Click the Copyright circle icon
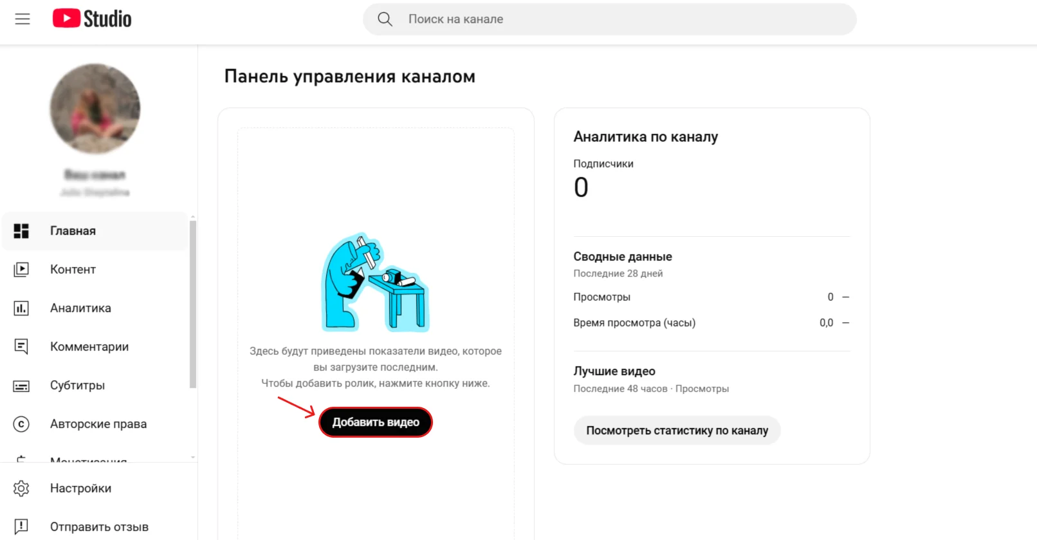 coord(21,424)
